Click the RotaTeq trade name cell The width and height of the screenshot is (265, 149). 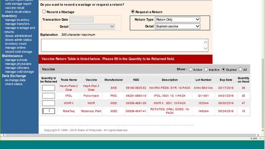69,111
